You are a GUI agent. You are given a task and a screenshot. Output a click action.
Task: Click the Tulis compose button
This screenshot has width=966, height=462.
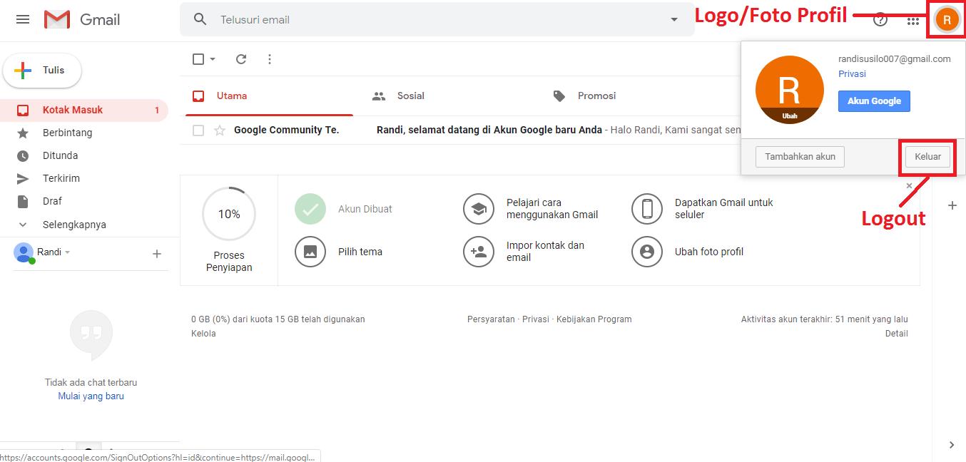coord(42,71)
